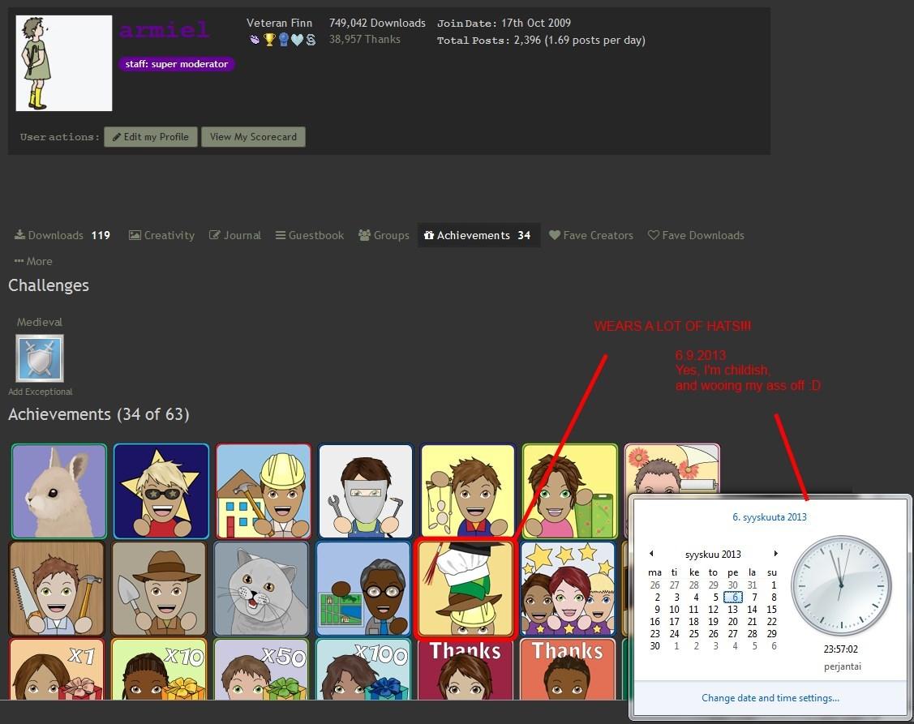Click Edit my Profile button
This screenshot has width=914, height=724.
[x=151, y=137]
